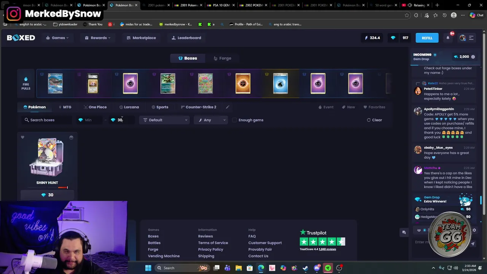Open the browser three-dot settings menu
This screenshot has height=274, width=487.
point(463,15)
